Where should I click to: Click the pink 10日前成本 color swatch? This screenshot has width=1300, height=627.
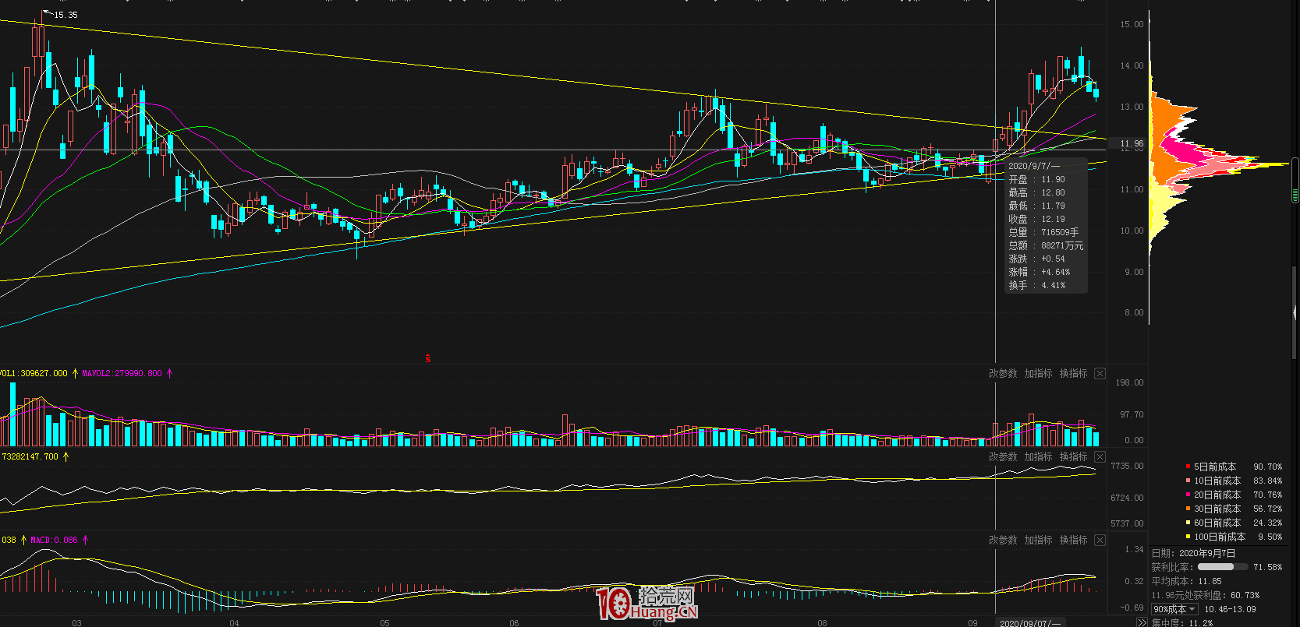tap(1188, 481)
